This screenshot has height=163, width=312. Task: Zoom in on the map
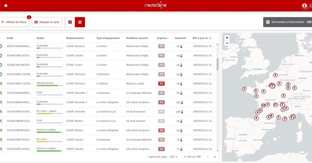227,38
